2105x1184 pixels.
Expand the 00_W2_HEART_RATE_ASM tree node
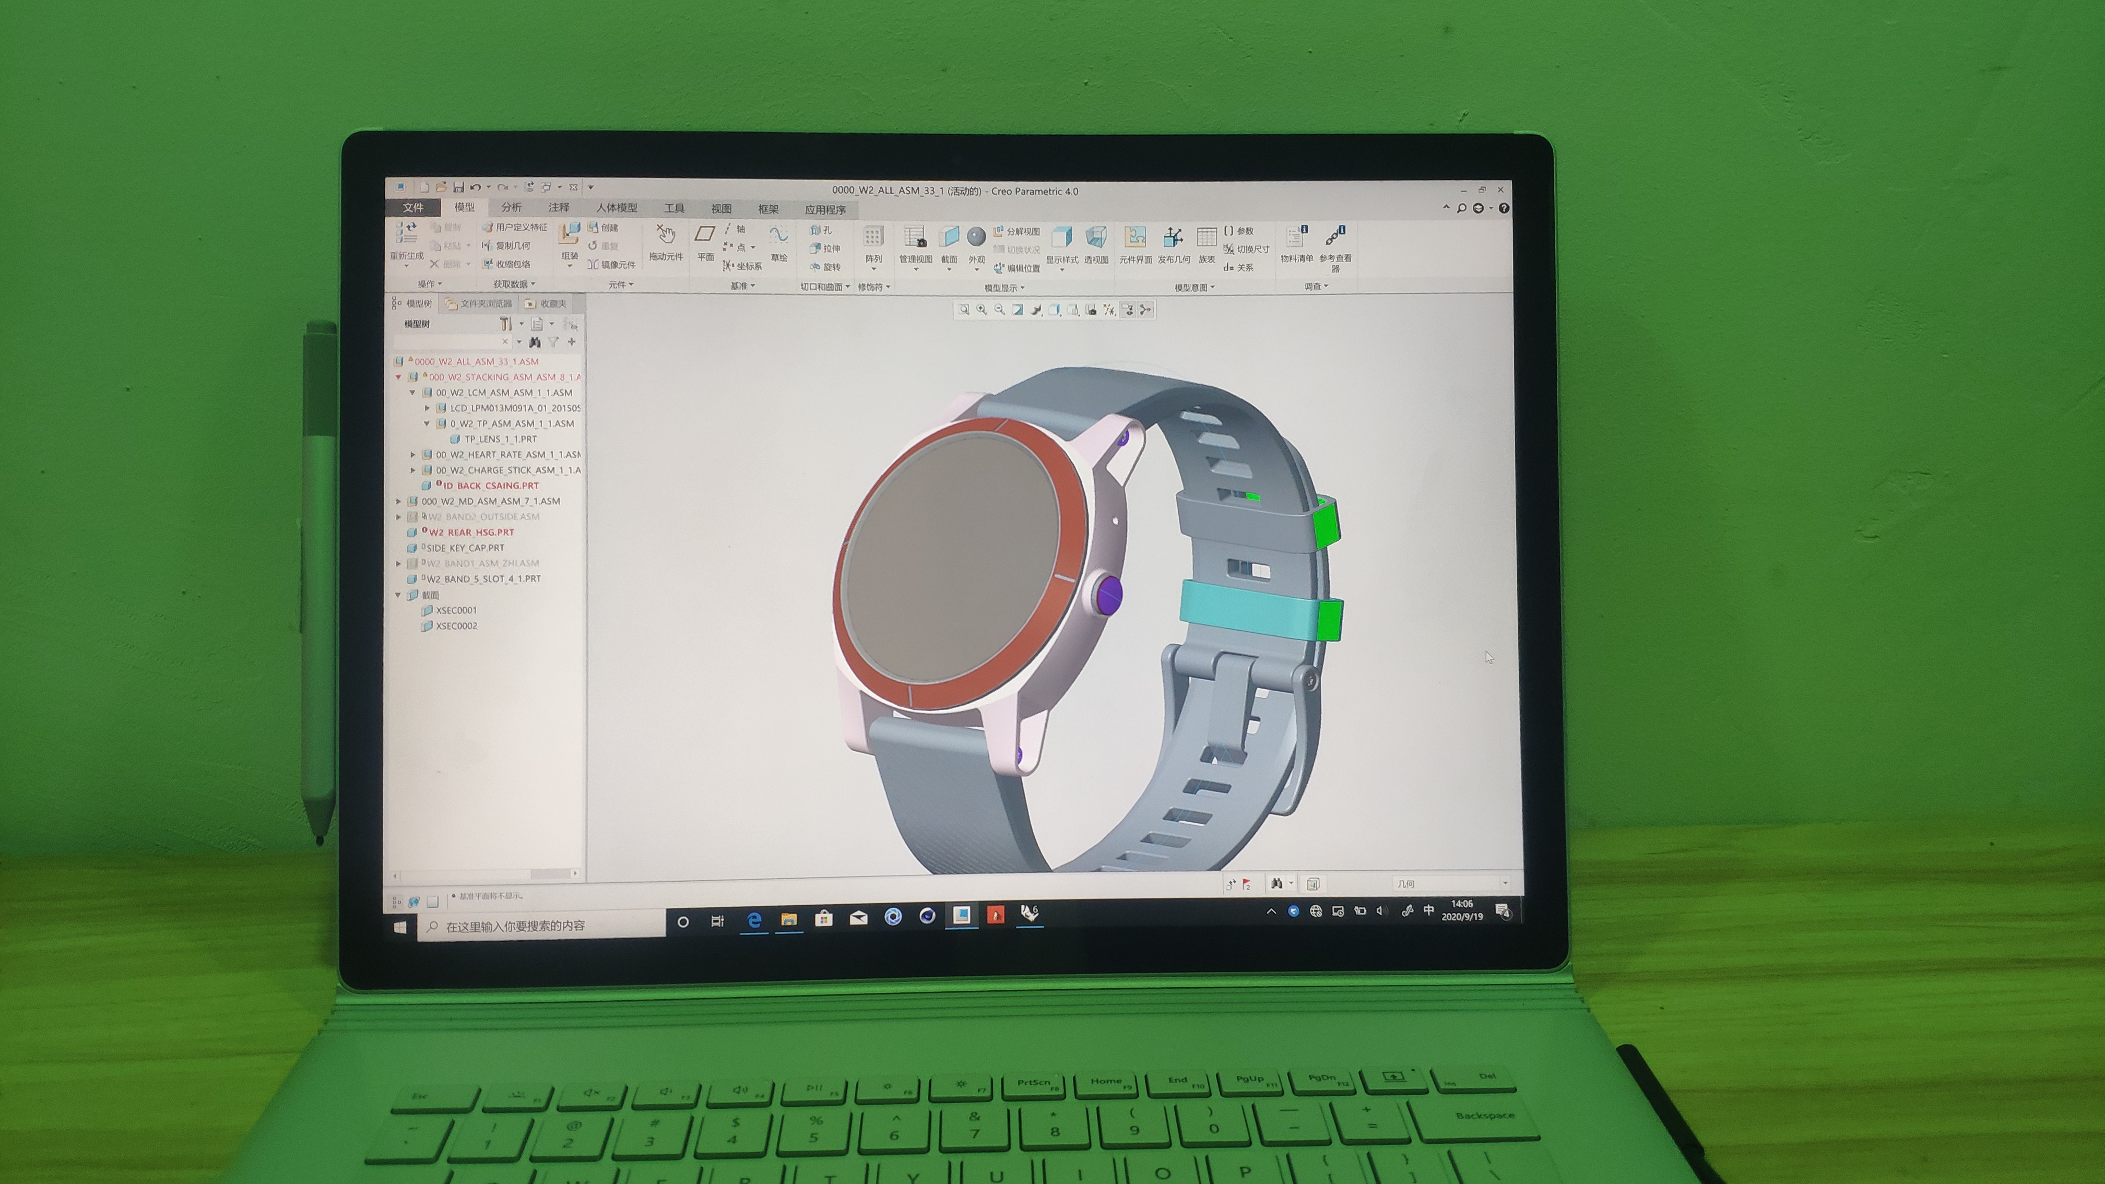point(413,454)
